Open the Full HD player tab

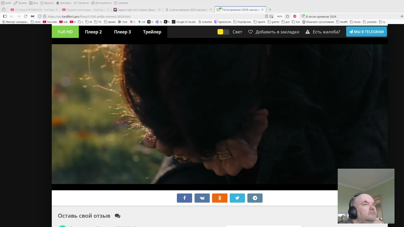[65, 32]
